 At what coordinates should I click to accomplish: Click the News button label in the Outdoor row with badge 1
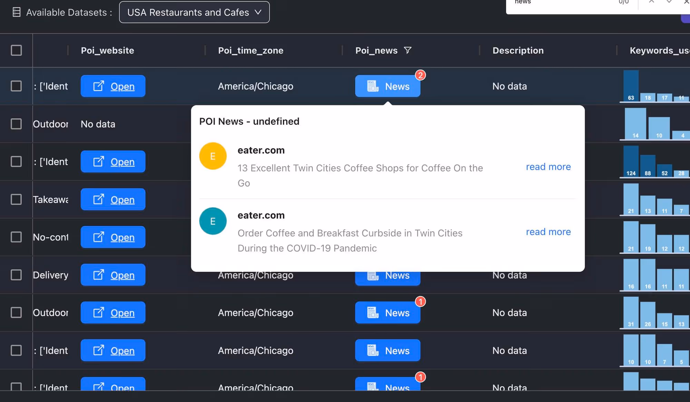[397, 313]
